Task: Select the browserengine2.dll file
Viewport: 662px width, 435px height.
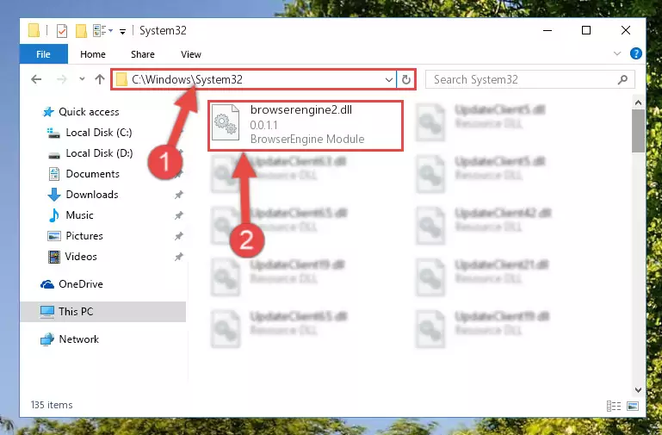Action: (x=306, y=126)
